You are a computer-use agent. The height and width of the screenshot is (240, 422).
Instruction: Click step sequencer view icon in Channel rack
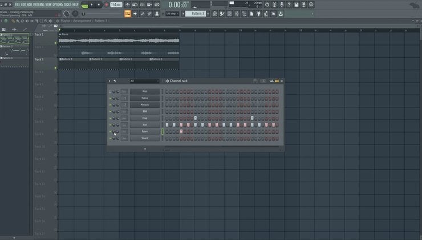277,81
